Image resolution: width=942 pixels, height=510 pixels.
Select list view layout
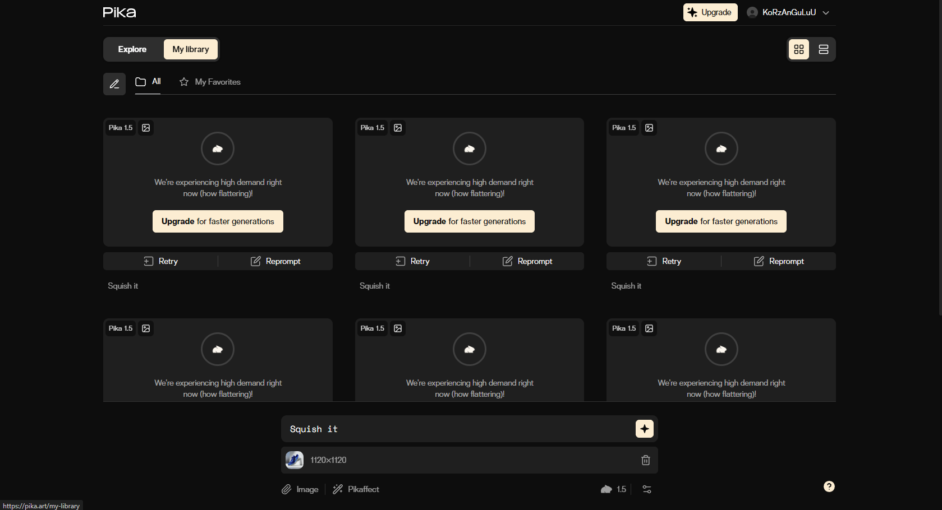(824, 49)
